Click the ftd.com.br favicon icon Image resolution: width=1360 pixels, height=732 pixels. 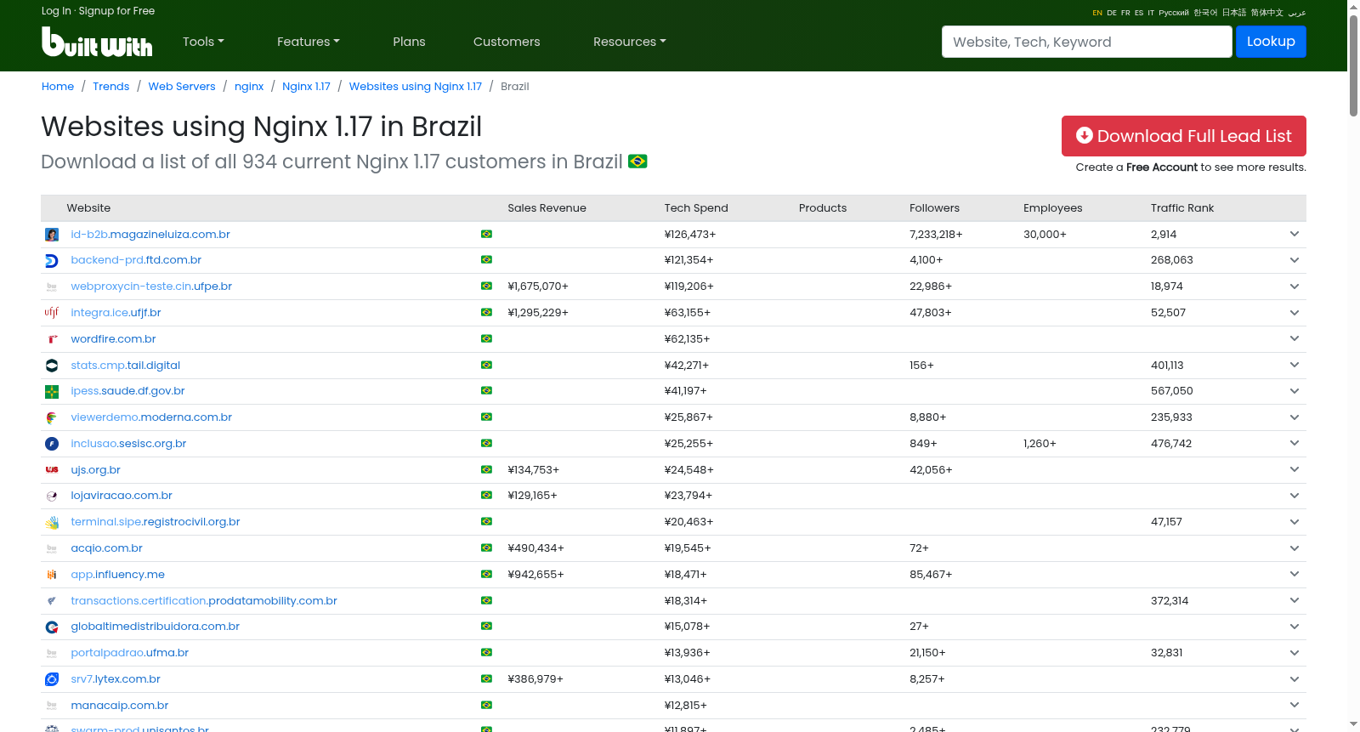click(x=52, y=261)
